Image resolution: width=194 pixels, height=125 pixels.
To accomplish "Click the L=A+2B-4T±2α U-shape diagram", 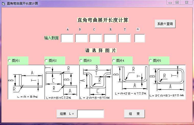I will pyautogui.click(x=130, y=82).
